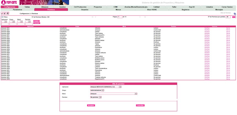Open the Averias-Monta/Desmonta-jes tab
Image resolution: width=237 pixels, height=115 pixels.
pos(136,7)
